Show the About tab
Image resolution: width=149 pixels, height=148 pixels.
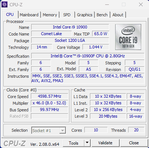[118, 15]
